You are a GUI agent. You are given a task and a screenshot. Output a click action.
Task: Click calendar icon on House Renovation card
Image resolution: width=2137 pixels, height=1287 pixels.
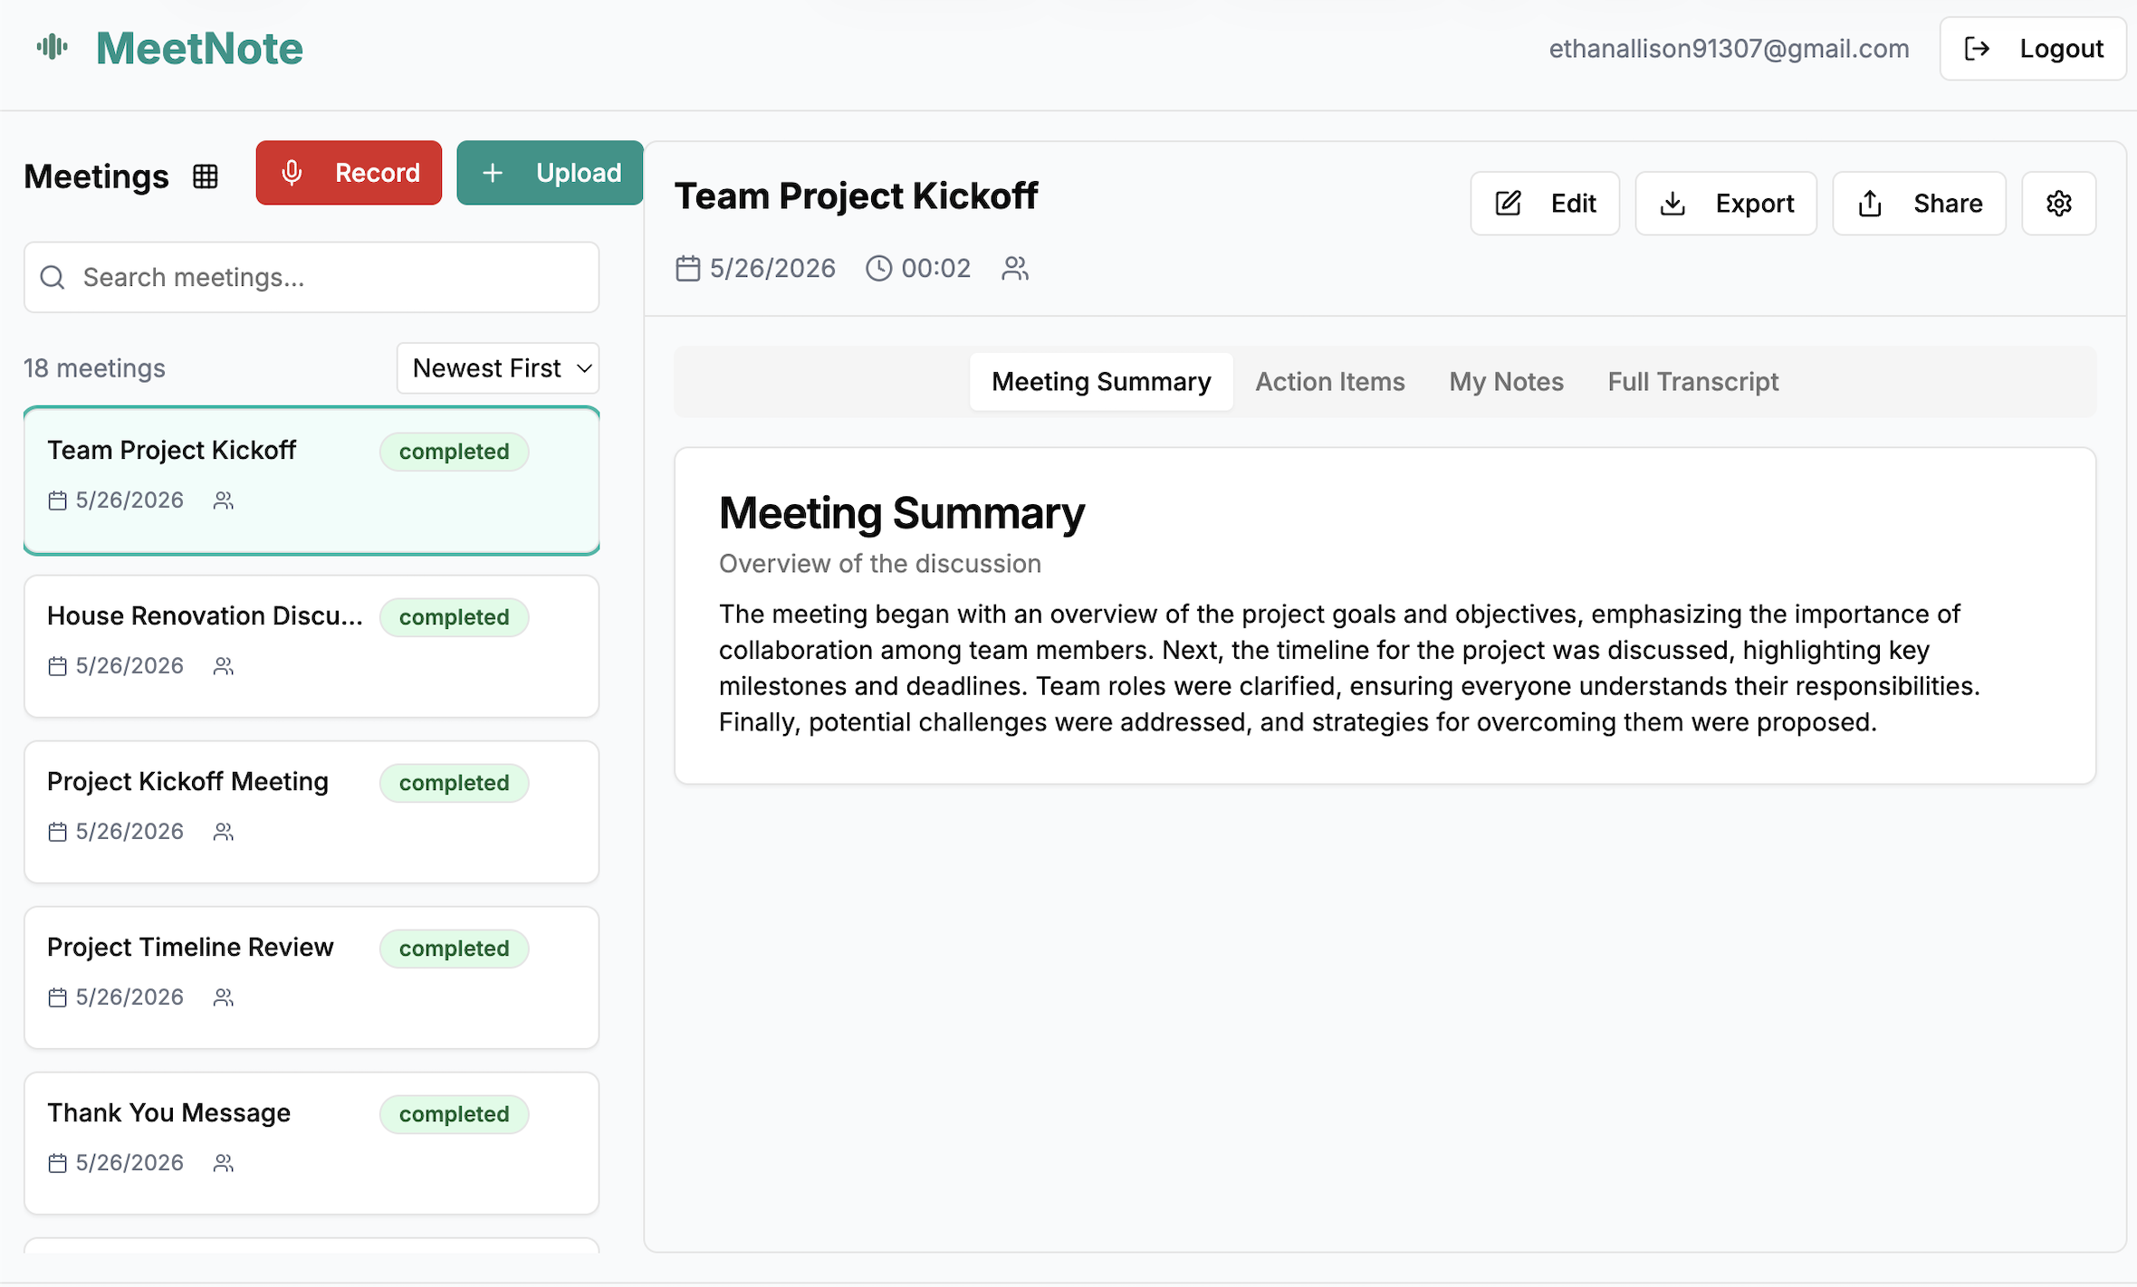click(58, 666)
